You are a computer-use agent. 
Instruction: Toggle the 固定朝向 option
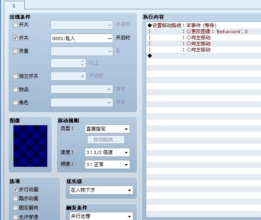(15, 207)
